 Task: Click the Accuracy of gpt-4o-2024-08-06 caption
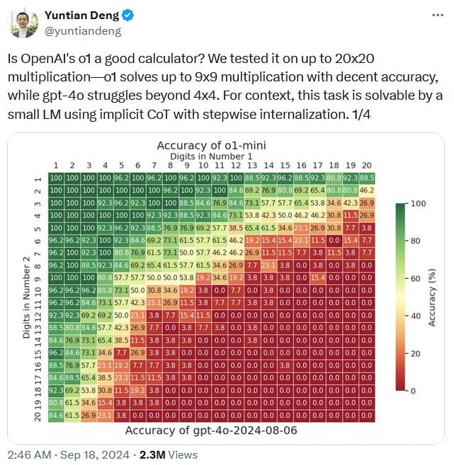[x=211, y=430]
